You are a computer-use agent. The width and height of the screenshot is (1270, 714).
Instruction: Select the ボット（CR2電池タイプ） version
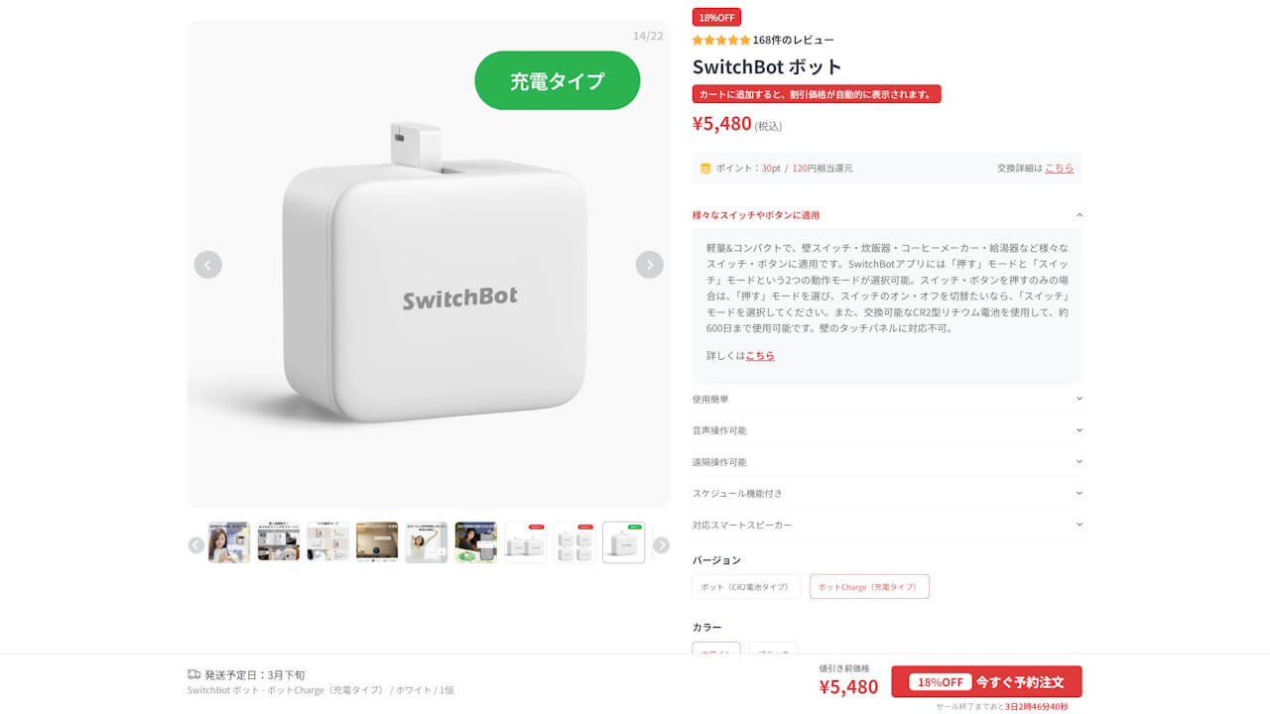pos(746,586)
